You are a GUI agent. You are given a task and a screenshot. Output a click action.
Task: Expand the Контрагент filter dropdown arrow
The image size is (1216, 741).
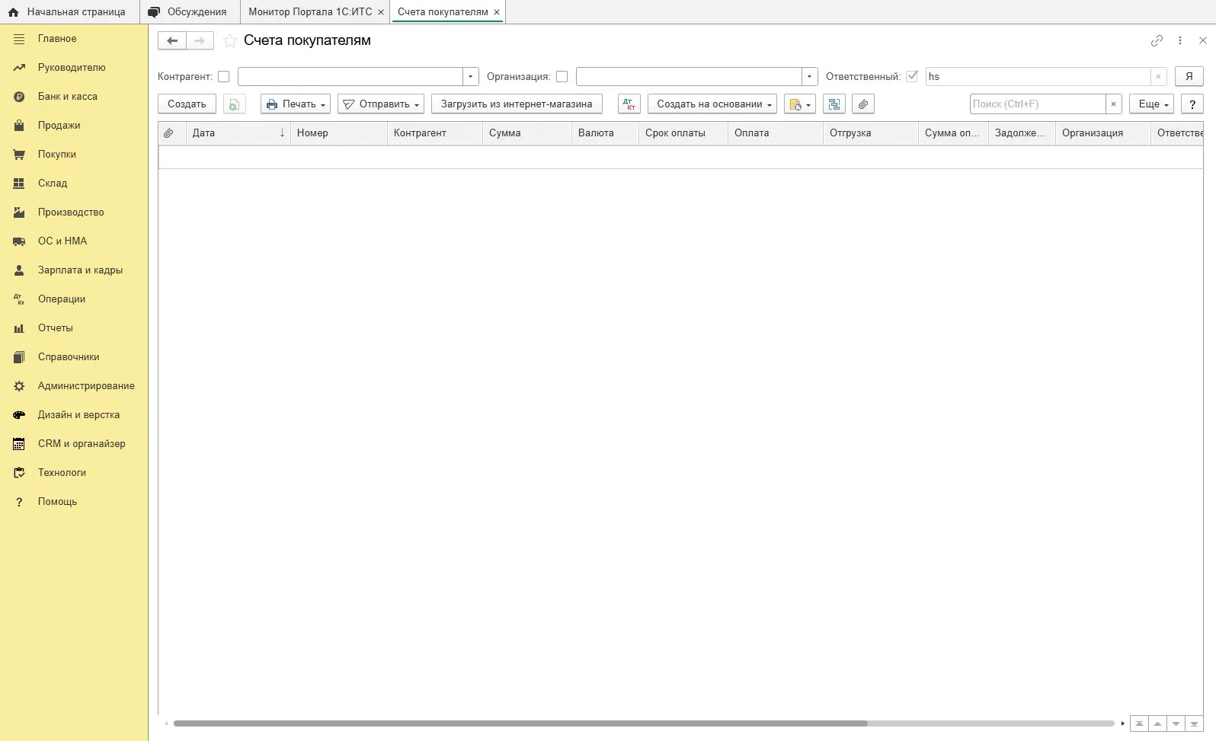pos(471,77)
